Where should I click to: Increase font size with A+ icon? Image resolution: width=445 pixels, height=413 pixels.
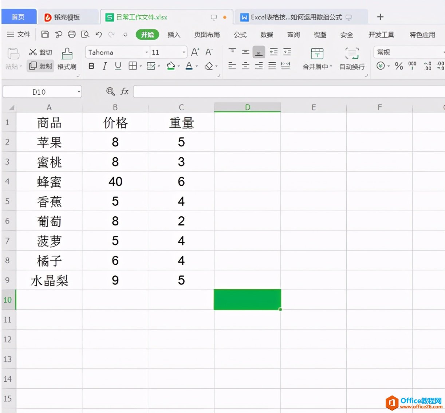coord(195,52)
